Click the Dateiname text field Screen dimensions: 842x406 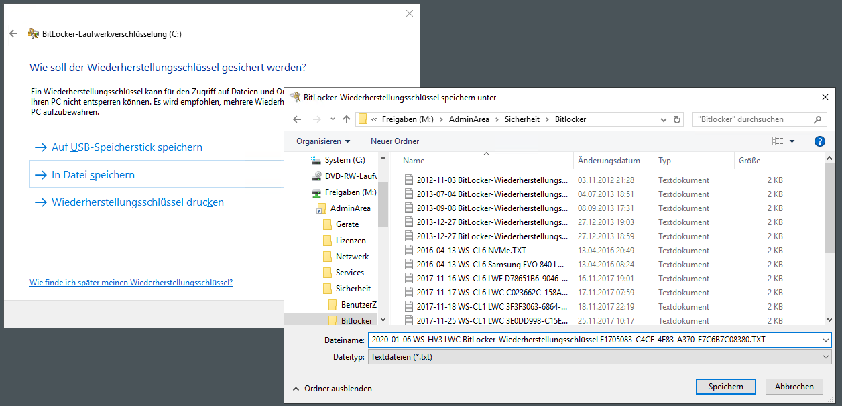click(x=594, y=340)
